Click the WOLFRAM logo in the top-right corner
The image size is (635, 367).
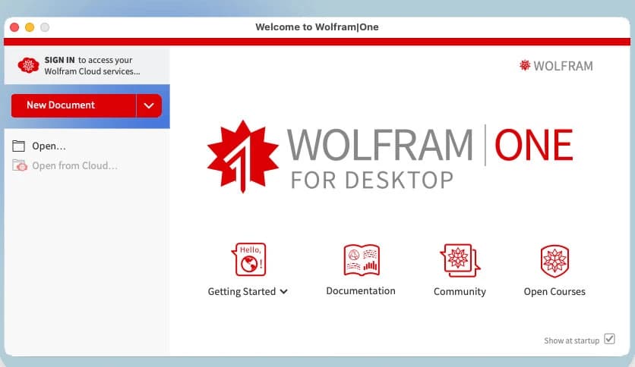556,66
